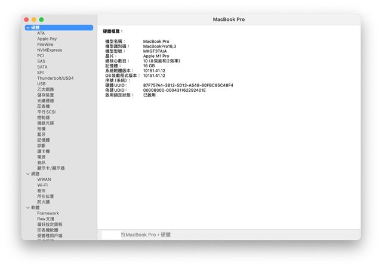Choose the 診斷 entry
This screenshot has width=382, height=268.
[41, 146]
